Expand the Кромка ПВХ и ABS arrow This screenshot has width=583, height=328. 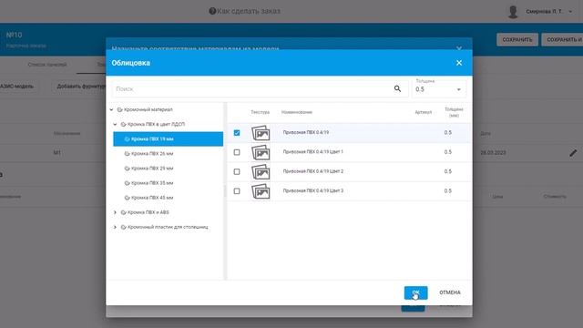point(115,212)
